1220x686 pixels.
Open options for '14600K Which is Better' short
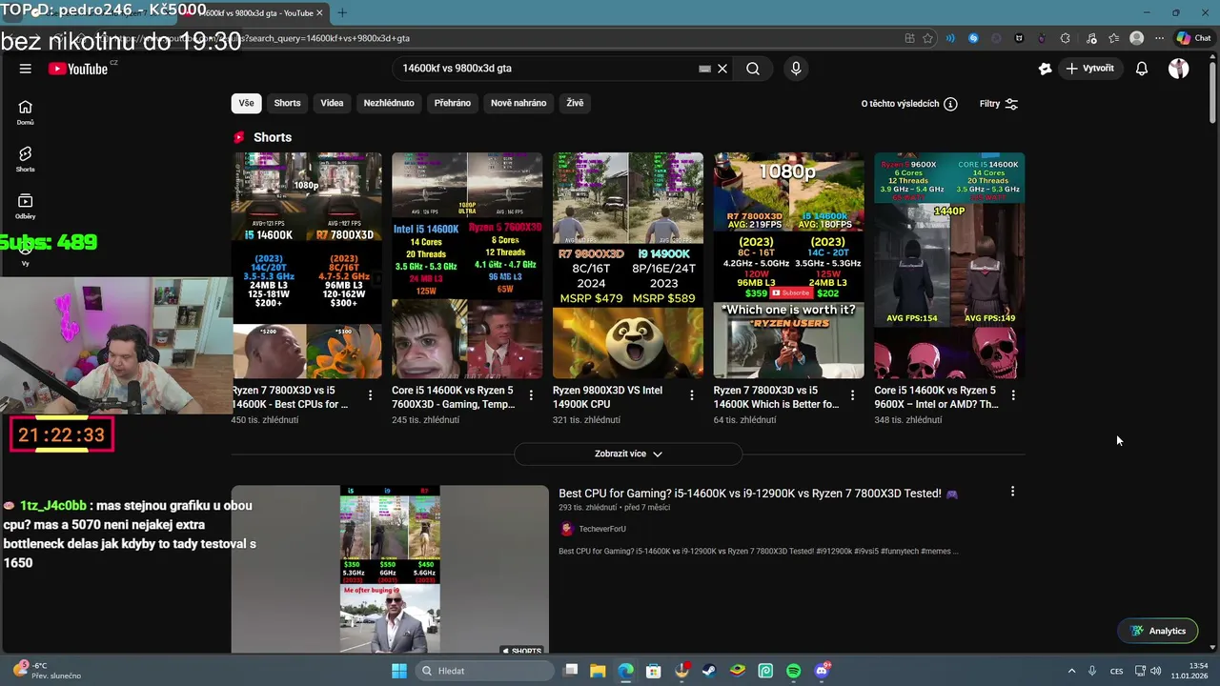(853, 394)
